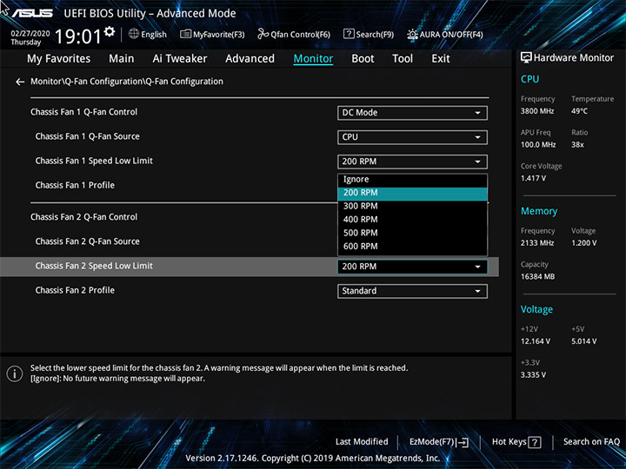Open MyFavorite(F3) shortcut
Image resolution: width=626 pixels, height=469 pixels.
pos(212,34)
